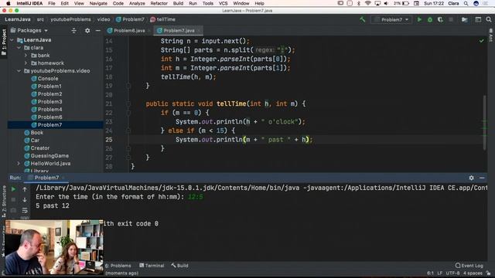Rerun Problem7 in Run panel
This screenshot has height=278, width=495.
coord(13,189)
